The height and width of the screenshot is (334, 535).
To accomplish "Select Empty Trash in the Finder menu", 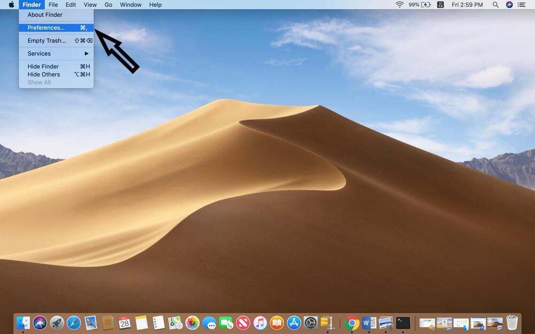I will pos(47,41).
